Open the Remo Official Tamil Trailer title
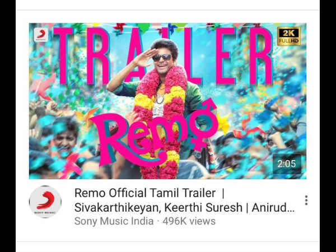 pyautogui.click(x=145, y=193)
